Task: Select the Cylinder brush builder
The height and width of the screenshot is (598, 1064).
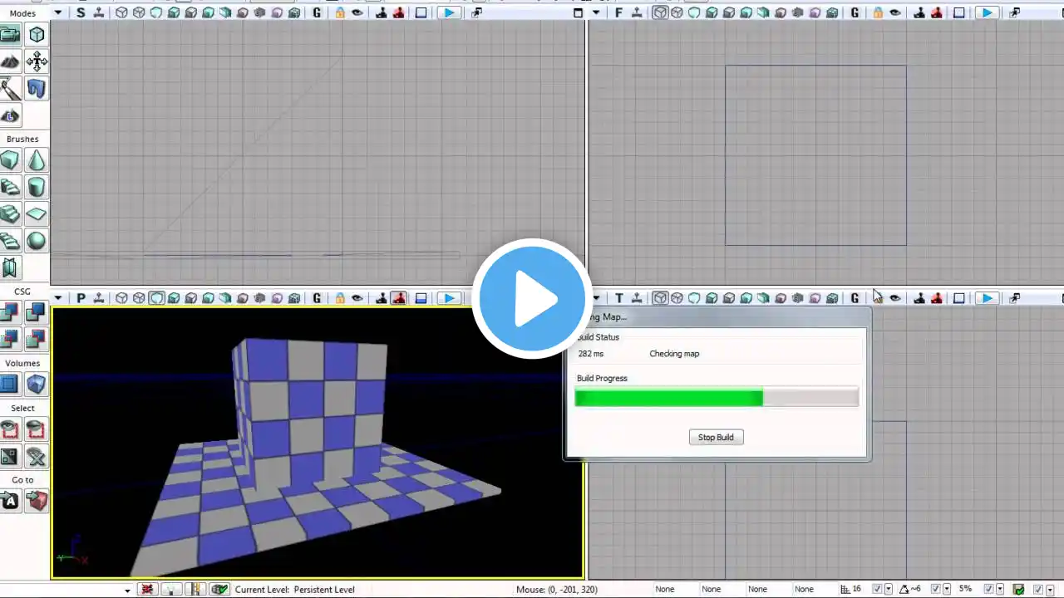Action: [37, 187]
